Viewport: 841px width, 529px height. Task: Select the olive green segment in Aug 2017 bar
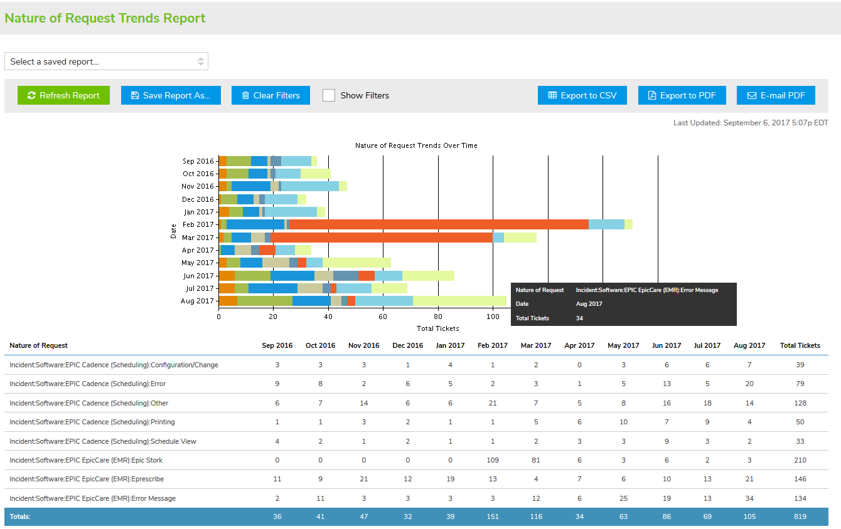(x=265, y=301)
